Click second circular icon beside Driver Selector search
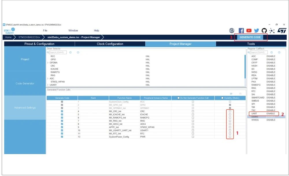The height and width of the screenshot is (176, 289). point(78,53)
